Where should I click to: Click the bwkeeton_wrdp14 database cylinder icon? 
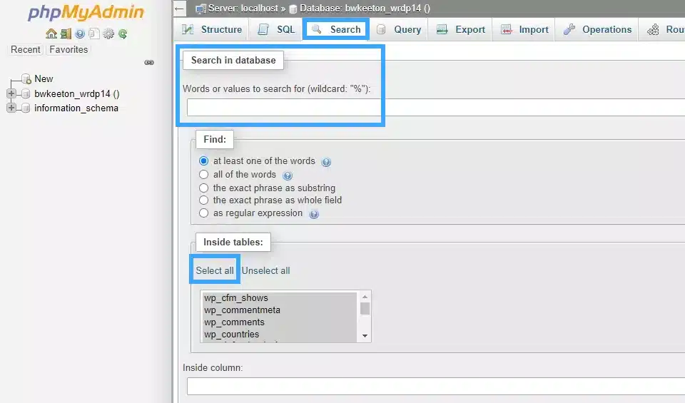[x=26, y=94]
